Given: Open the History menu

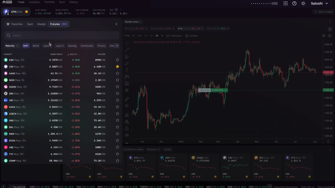Looking at the screenshot, I should click(73, 2).
